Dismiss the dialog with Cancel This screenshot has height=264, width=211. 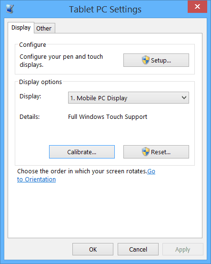point(138,249)
